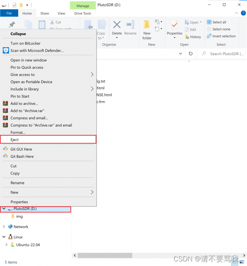This screenshot has width=247, height=266.
Task: Click the quick access properties checkmark icon
Action: pyautogui.click(x=14, y=5)
